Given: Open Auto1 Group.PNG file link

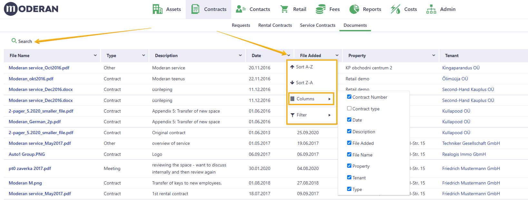Looking at the screenshot, I should 27,154.
